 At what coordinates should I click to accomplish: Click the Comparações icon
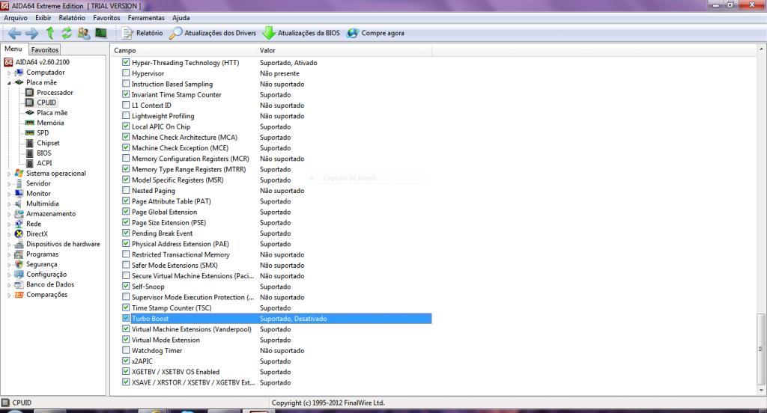[19, 295]
